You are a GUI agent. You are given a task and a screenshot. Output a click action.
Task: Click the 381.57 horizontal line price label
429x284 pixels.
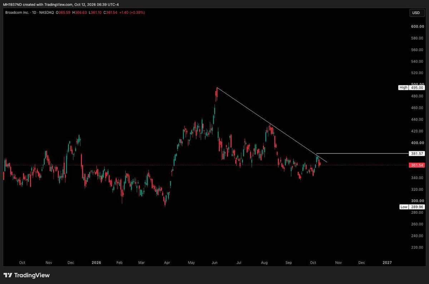coord(416,153)
